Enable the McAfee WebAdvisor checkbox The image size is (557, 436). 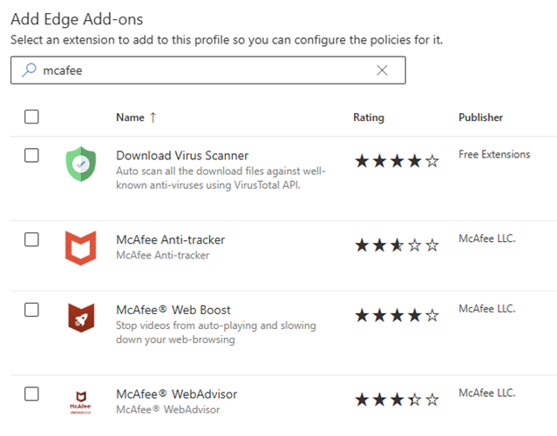tap(32, 393)
